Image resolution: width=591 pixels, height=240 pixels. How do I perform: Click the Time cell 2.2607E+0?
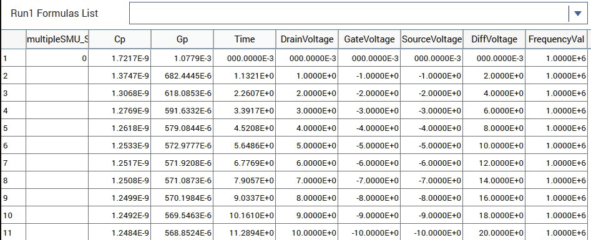[x=245, y=93]
